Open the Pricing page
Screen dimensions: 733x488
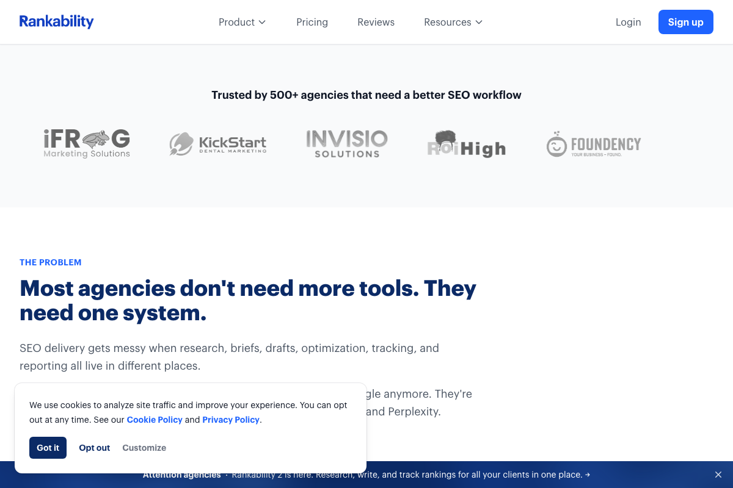(312, 22)
